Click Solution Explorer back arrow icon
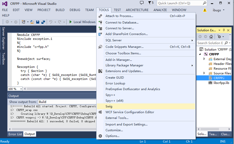Screen dimensions: 234x144 point(200,37)
